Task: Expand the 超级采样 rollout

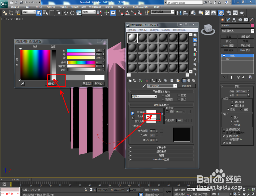Action: coord(161,151)
